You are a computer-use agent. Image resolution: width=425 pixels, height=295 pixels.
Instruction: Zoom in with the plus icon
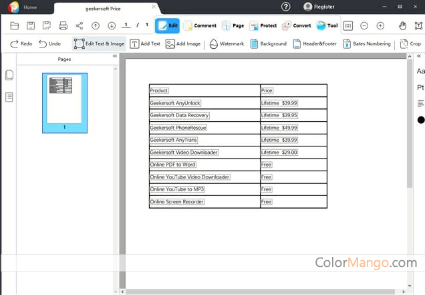point(380,26)
